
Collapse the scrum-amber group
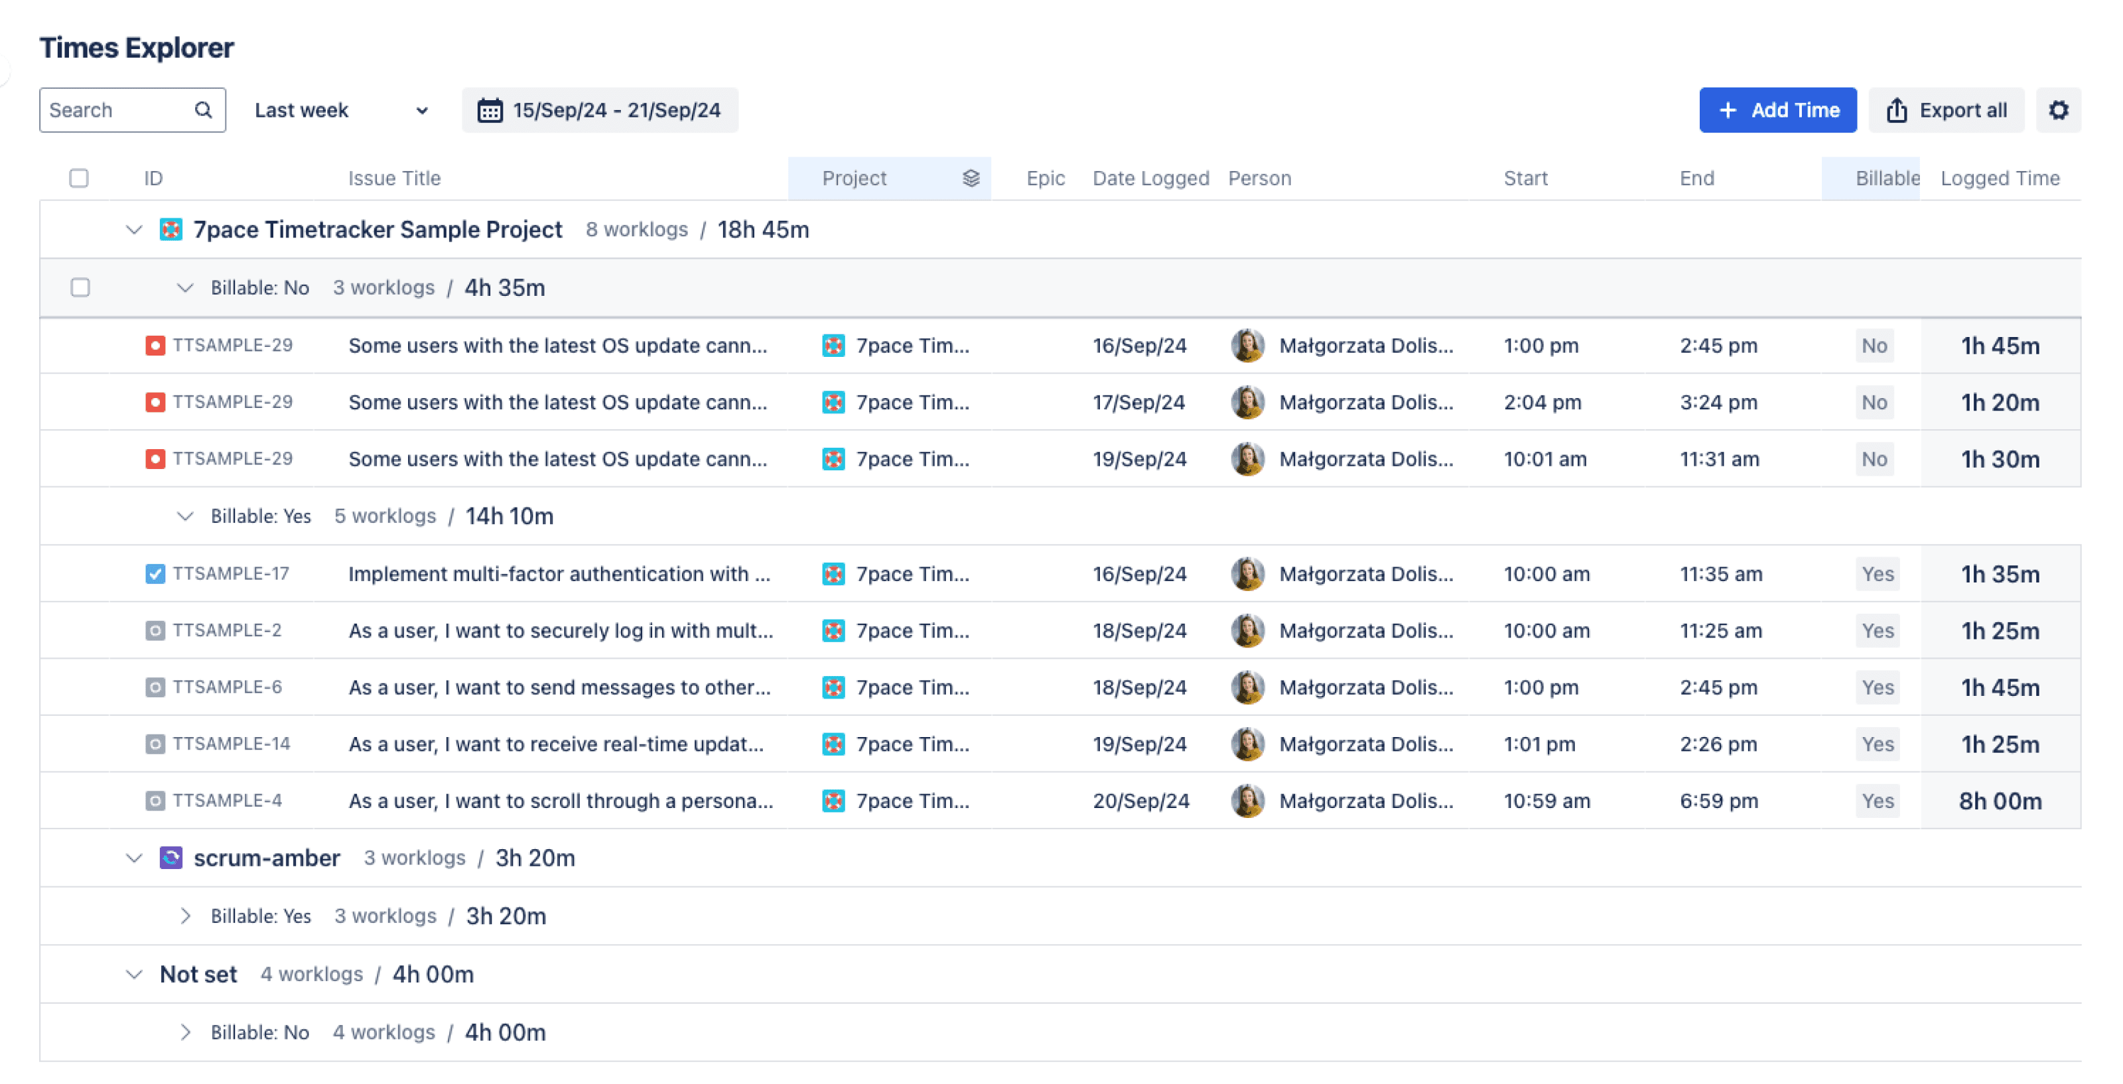pos(133,858)
